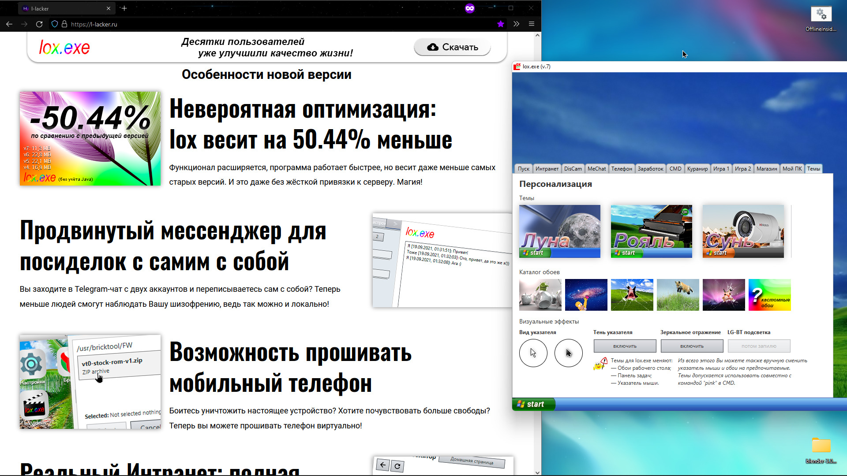Image resolution: width=847 pixels, height=476 pixels.
Task: Click the purple bookmark star icon
Action: [x=500, y=24]
